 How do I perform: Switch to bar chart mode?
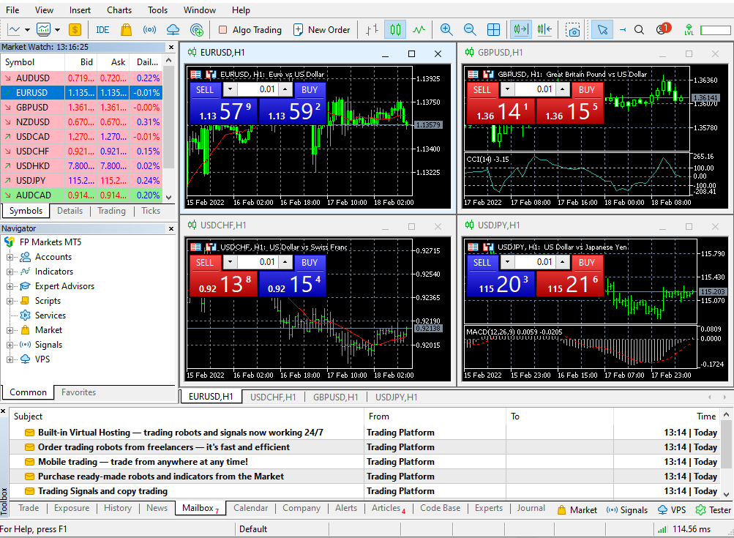[x=372, y=30]
